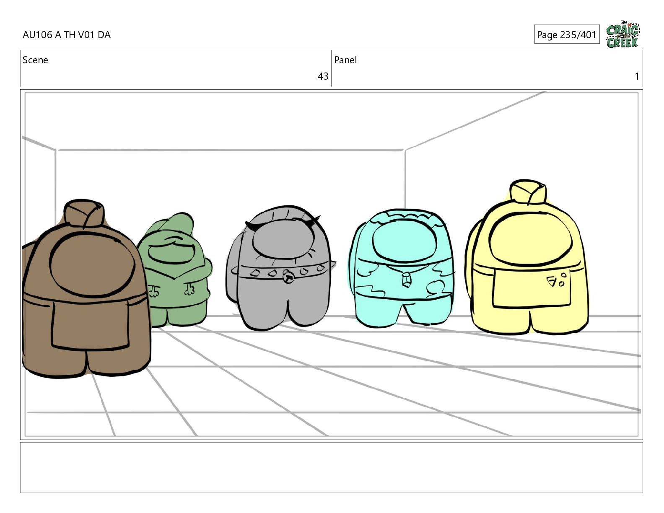The width and height of the screenshot is (664, 513).
Task: Click the gray horned crewmate
Action: (x=280, y=268)
